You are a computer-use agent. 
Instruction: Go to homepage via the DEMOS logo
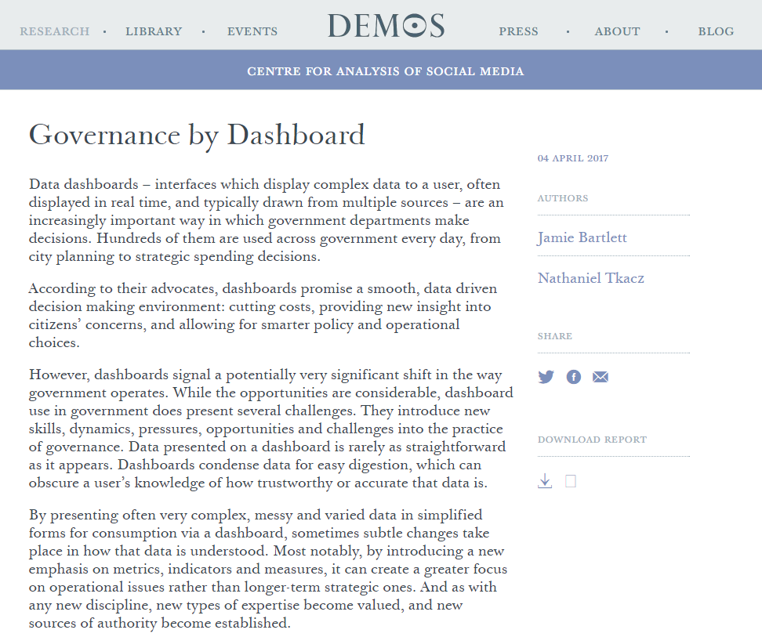click(386, 26)
